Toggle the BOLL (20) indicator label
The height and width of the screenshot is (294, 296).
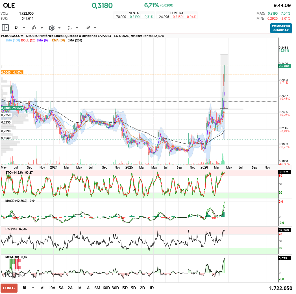point(28,40)
